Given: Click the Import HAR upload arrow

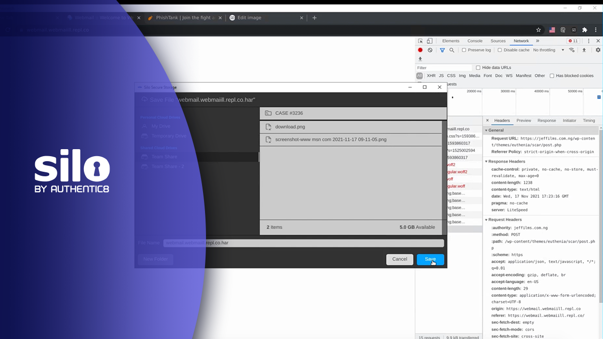Looking at the screenshot, I should [584, 50].
